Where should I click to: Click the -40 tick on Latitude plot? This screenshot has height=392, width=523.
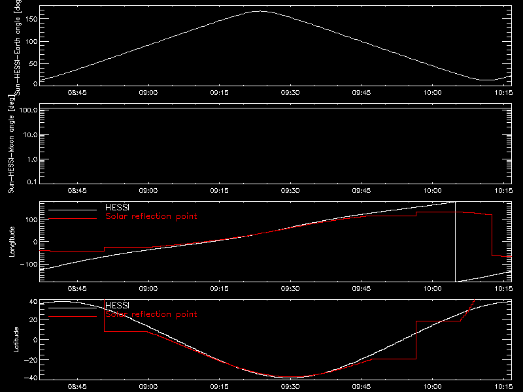tap(31, 378)
